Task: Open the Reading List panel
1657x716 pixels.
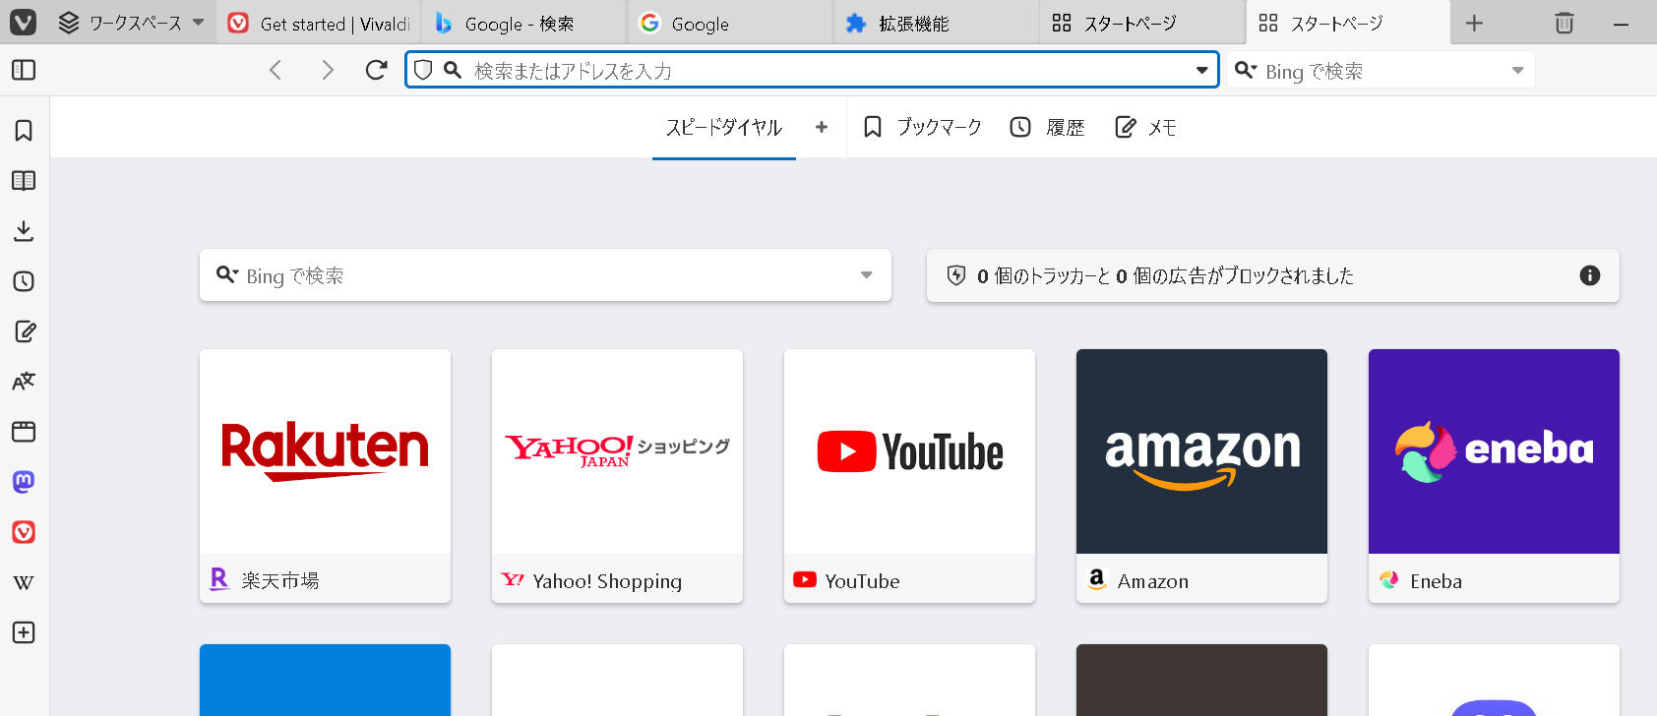Action: pyautogui.click(x=24, y=181)
